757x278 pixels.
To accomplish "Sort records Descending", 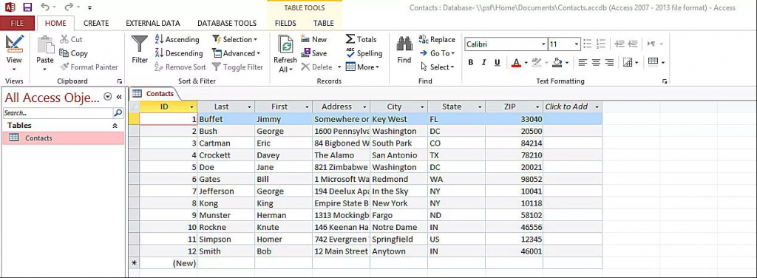I will point(179,53).
